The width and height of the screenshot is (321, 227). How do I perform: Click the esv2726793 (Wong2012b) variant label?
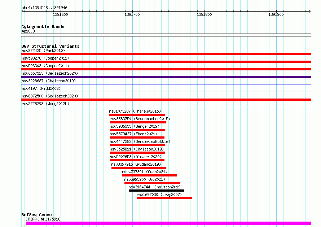point(45,104)
